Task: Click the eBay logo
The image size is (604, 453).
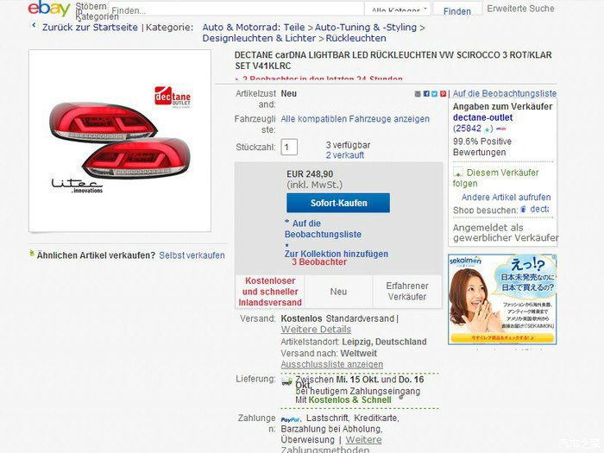Action: 48,9
